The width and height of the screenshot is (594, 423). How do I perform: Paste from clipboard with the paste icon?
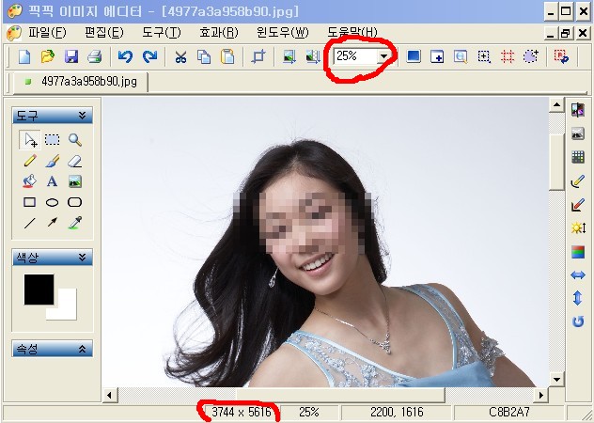227,56
